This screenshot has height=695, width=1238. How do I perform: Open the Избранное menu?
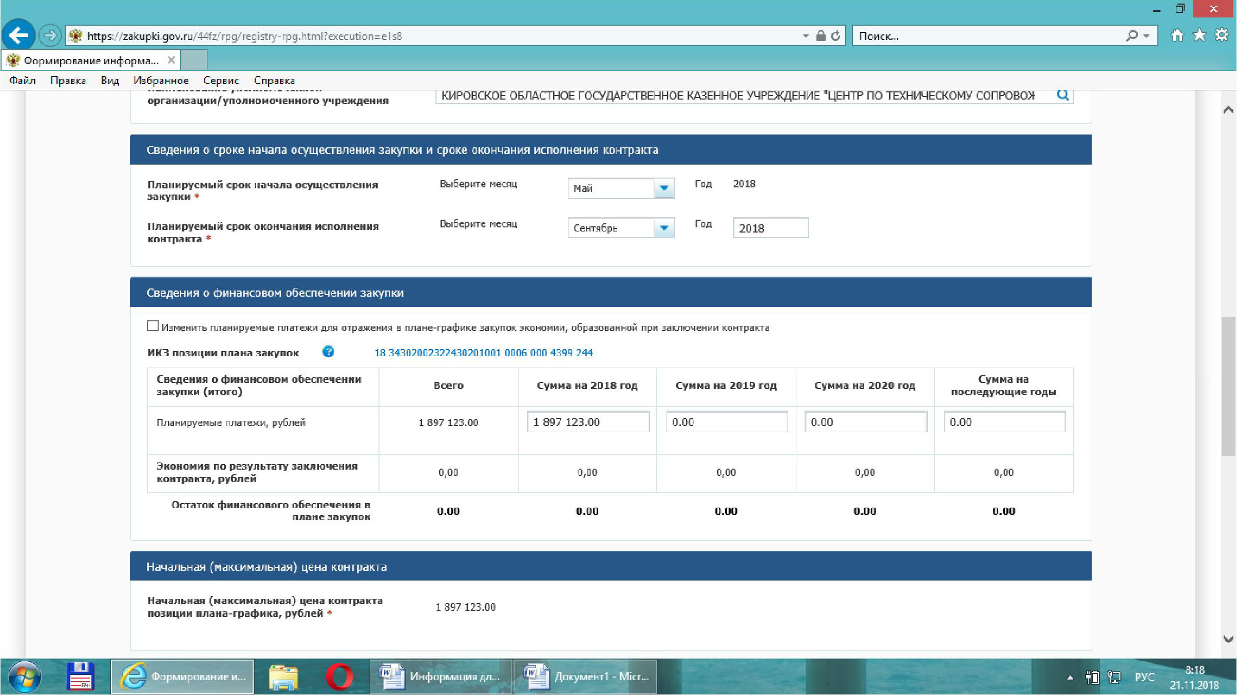[x=161, y=81]
